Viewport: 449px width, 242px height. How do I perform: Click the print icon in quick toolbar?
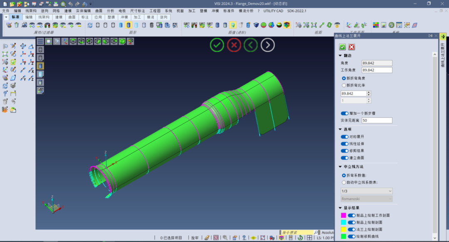coord(56,4)
